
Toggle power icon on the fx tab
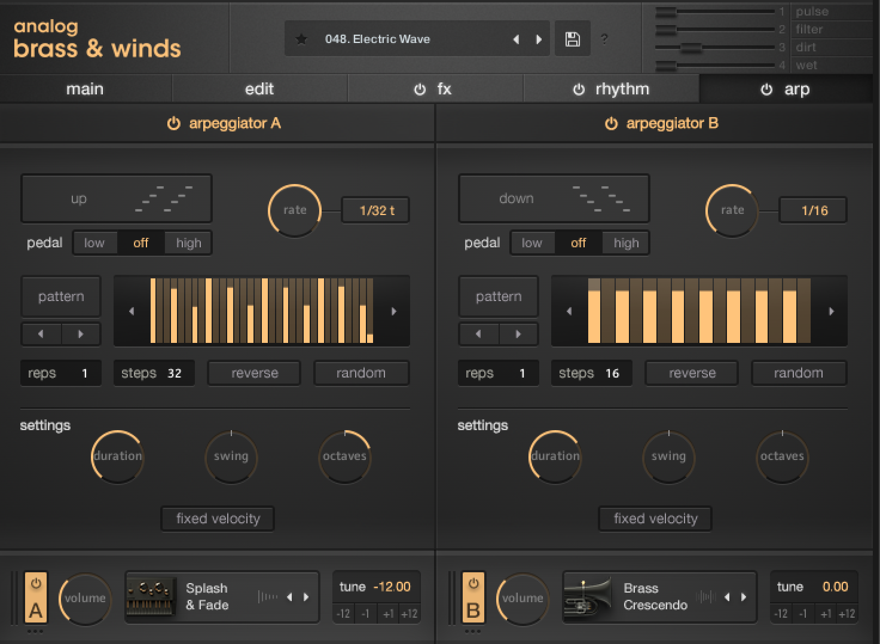tap(420, 90)
